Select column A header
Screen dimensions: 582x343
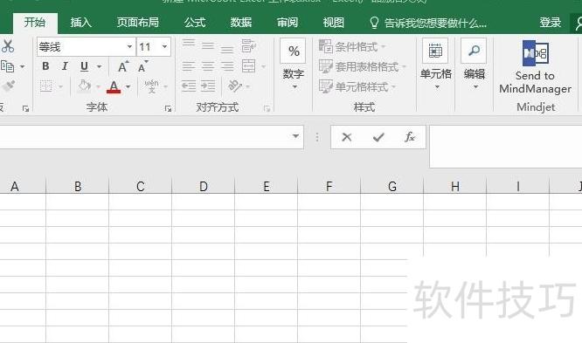[x=22, y=186]
